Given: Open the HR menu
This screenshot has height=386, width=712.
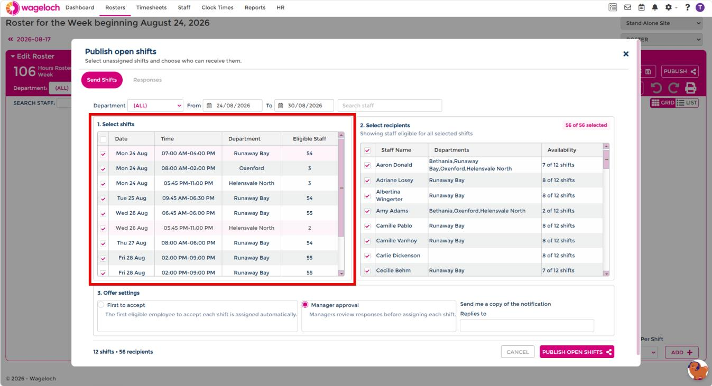Looking at the screenshot, I should [280, 7].
